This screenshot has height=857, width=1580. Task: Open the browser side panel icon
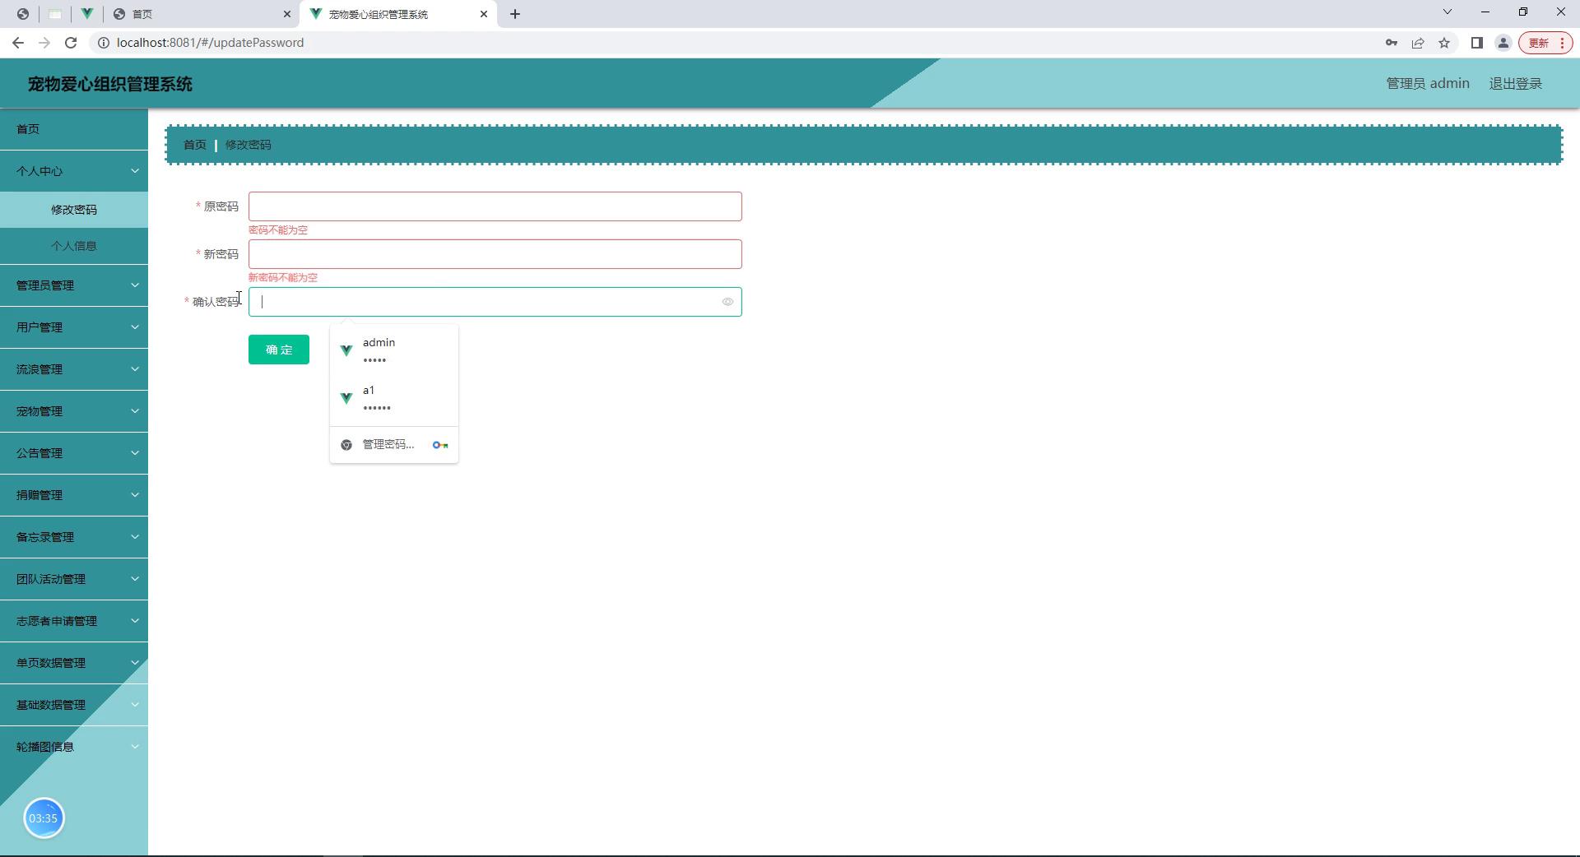[x=1477, y=43]
